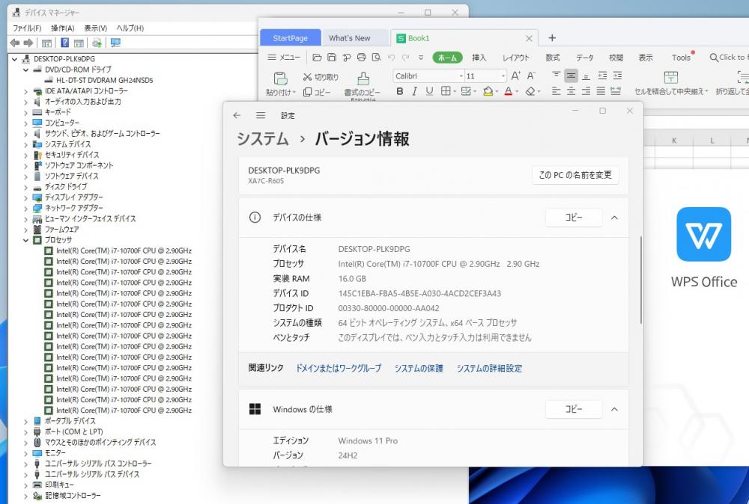Click the Back arrow in Device Manager toolbar
749x504 pixels.
pos(15,43)
